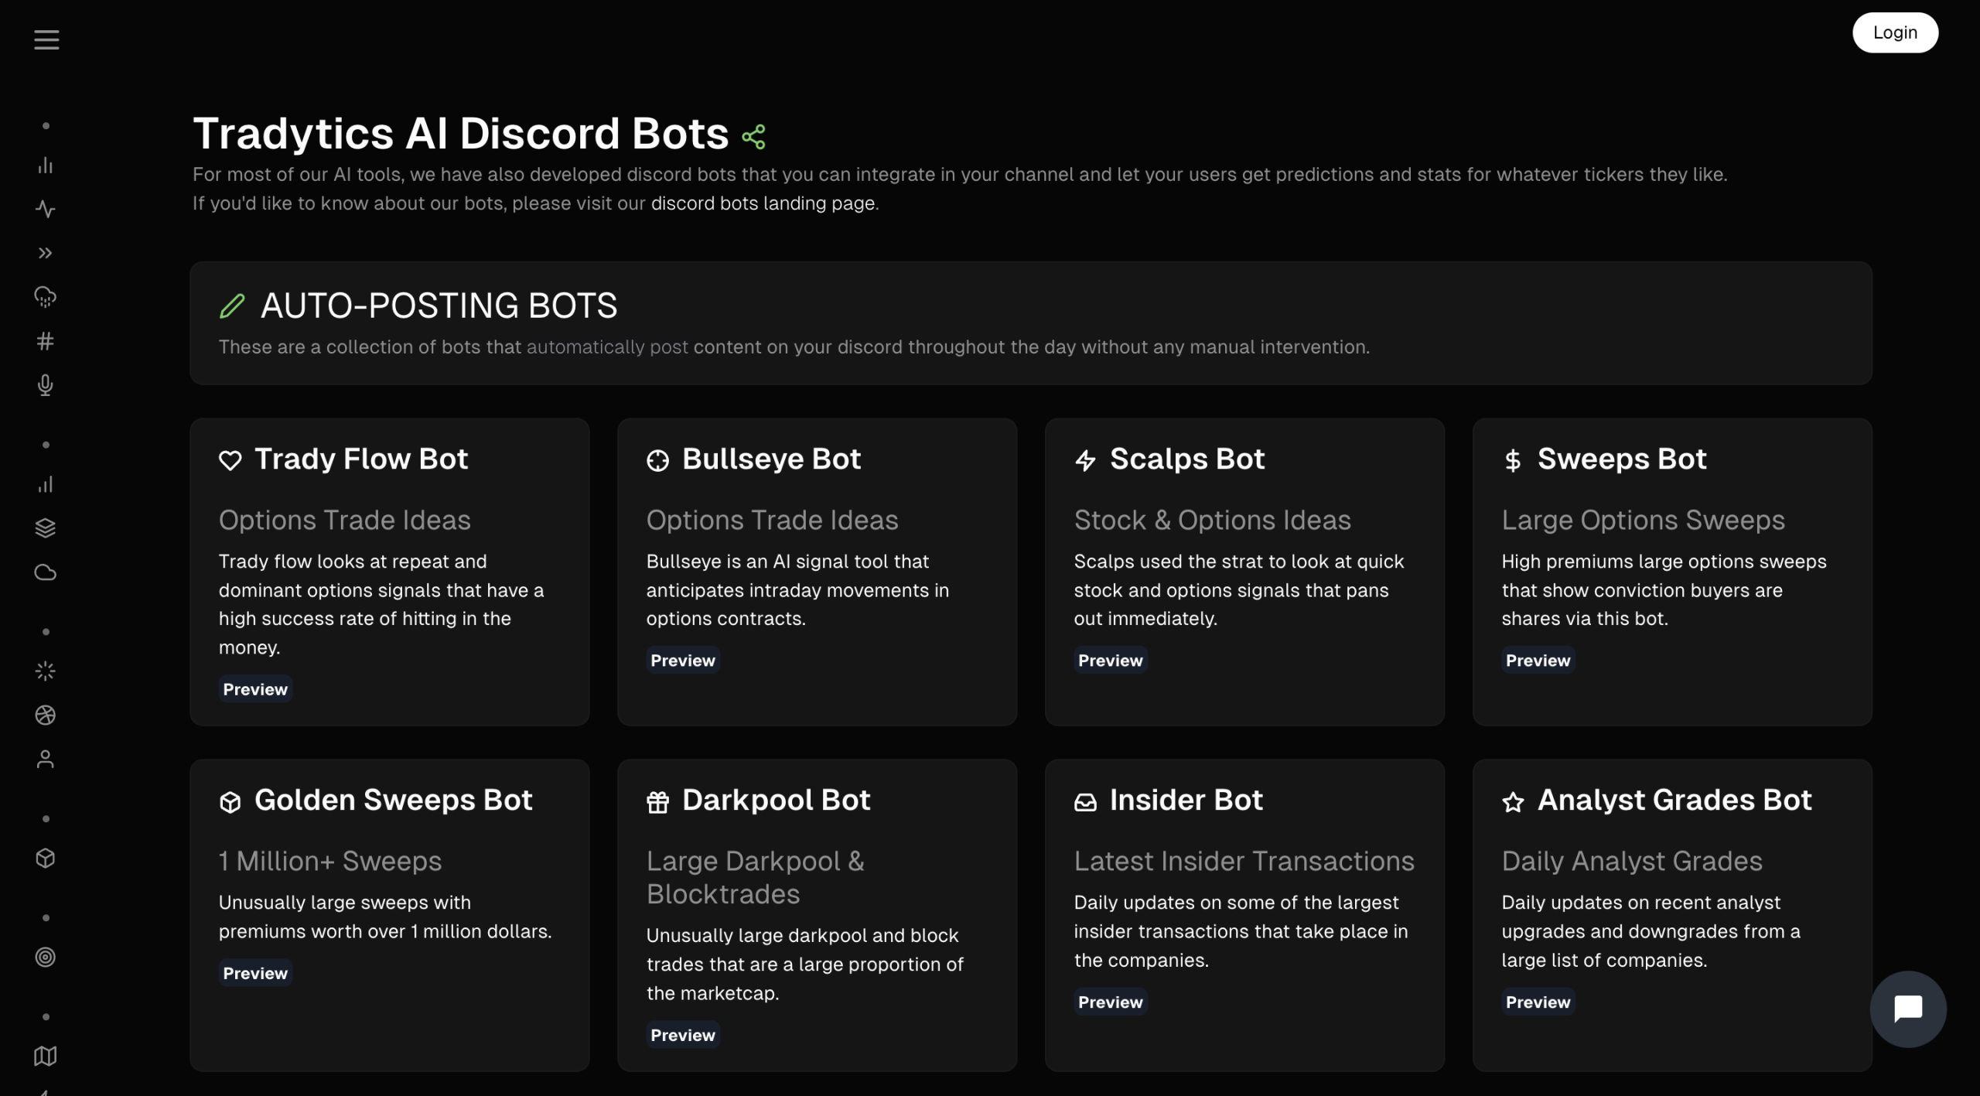1980x1096 pixels.
Task: Open the discord bots landing page link
Action: click(763, 203)
